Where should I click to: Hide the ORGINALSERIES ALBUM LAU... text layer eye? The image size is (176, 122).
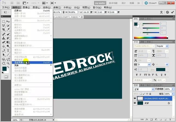(x=135, y=99)
